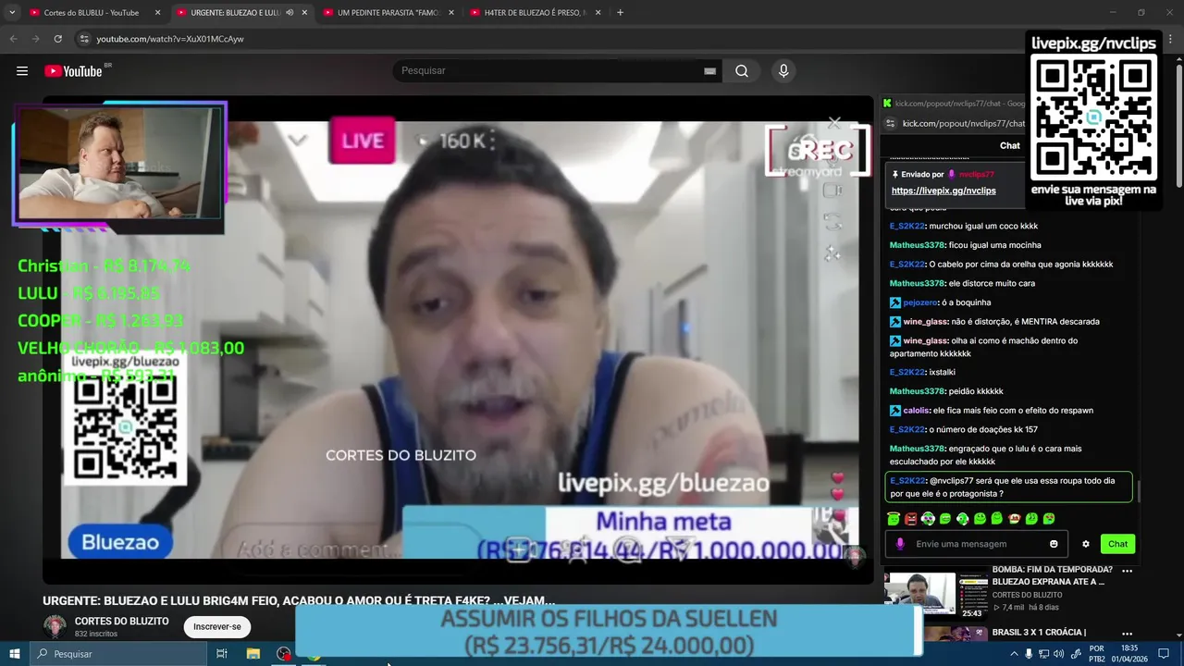This screenshot has height=666, width=1184.
Task: Open File Explorer from the taskbar
Action: [253, 654]
